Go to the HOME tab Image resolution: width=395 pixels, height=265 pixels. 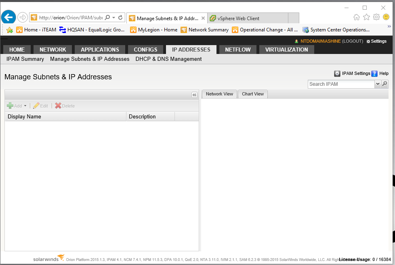click(x=17, y=50)
